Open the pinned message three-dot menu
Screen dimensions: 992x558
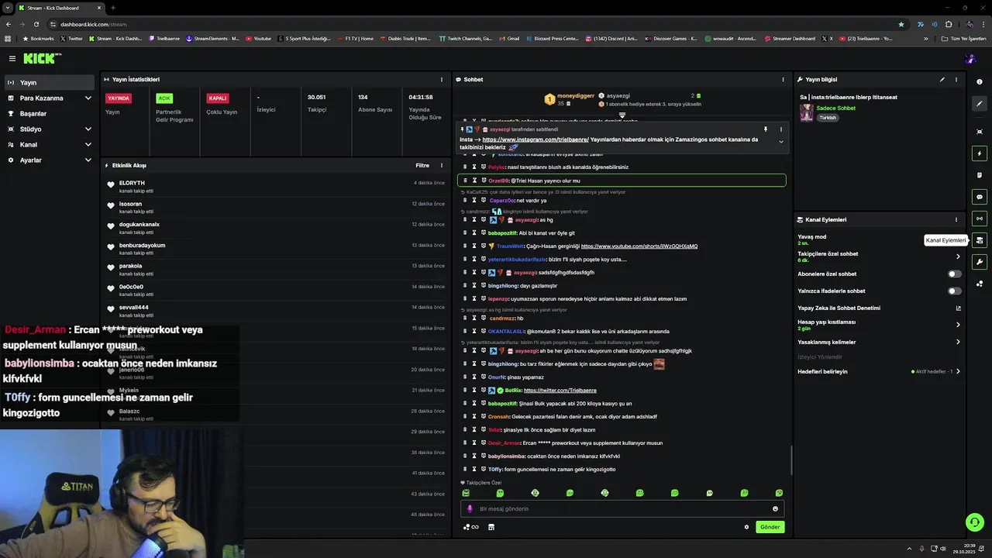[780, 129]
